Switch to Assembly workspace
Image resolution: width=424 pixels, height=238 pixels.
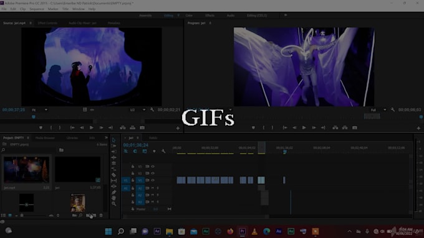point(145,16)
